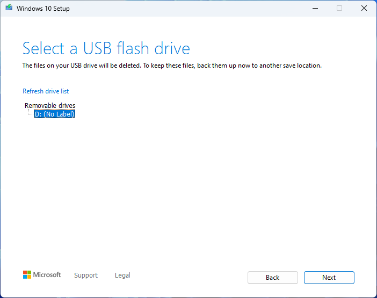Select the D: (No Label) drive
Screen dimensions: 377x298
coord(54,114)
